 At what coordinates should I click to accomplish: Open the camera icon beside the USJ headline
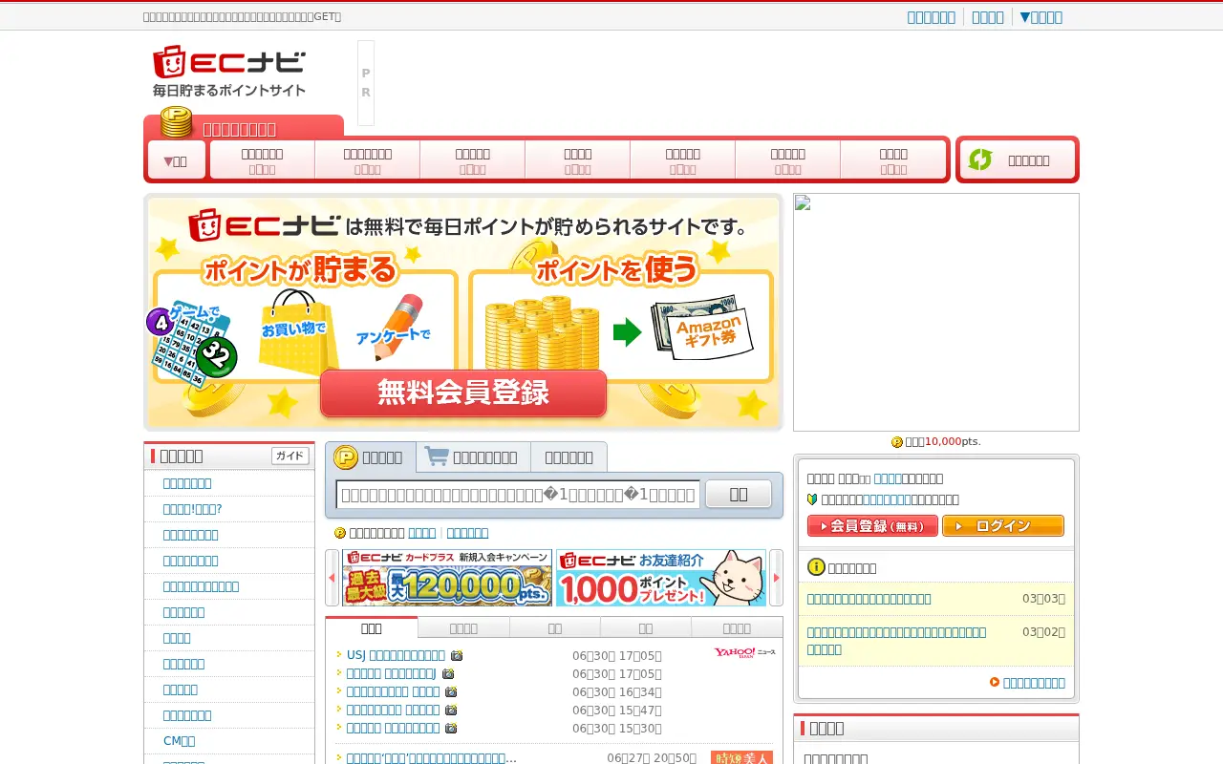pos(457,655)
